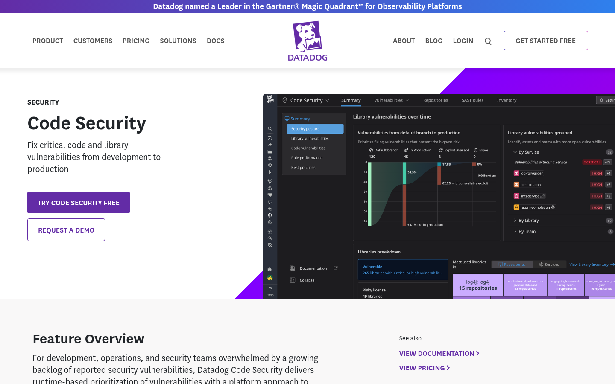Click the lightning bolt icon in sidebar
615x384 pixels.
point(270,172)
